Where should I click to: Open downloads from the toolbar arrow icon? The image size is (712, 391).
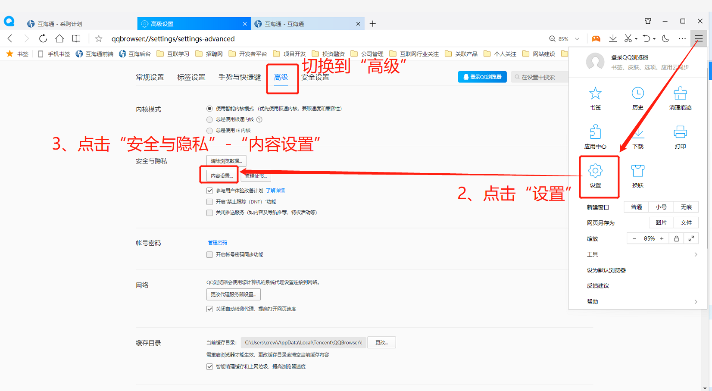[613, 39]
